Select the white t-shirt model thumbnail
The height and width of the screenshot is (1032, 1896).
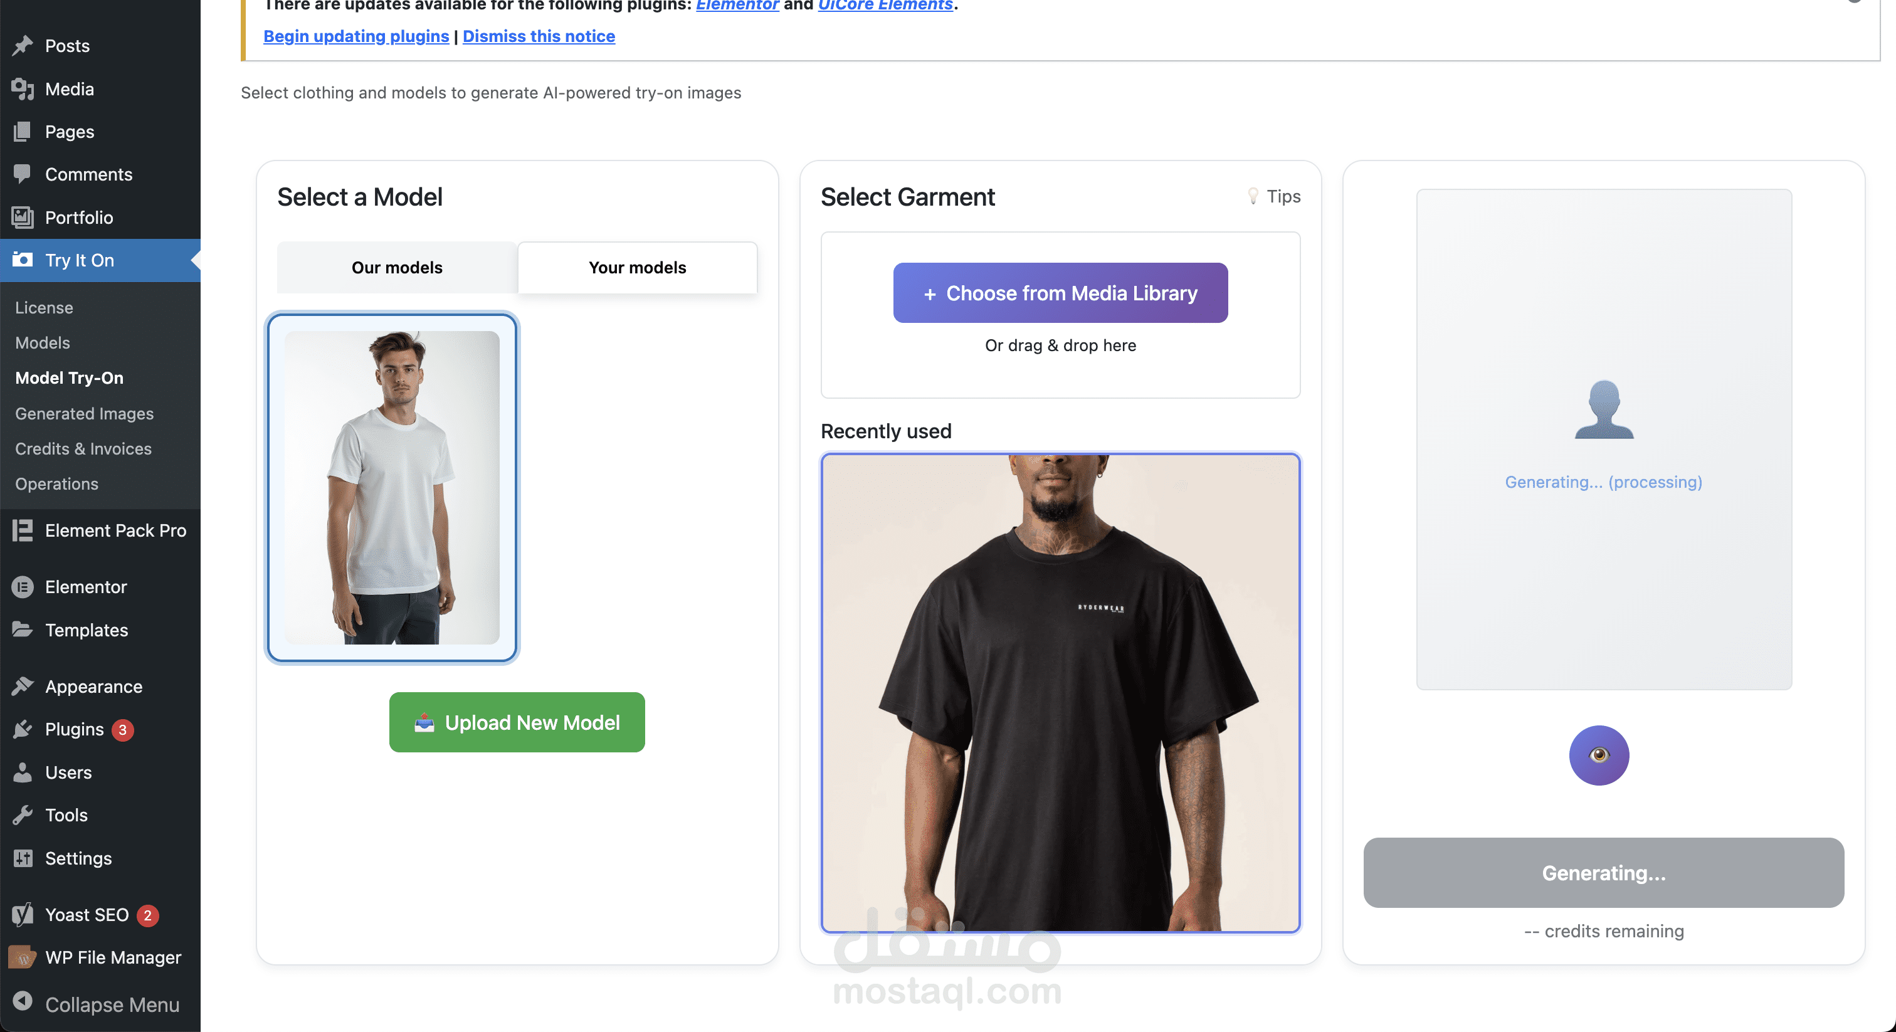(392, 487)
